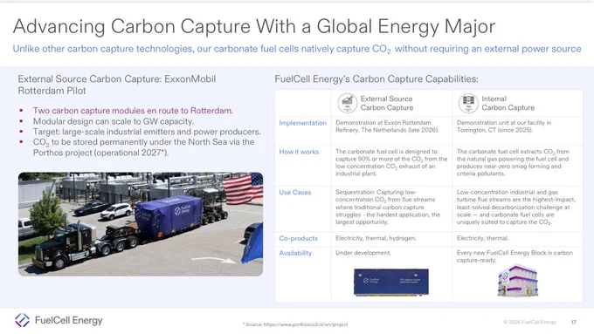
Task: Click the slide page number 17
Action: pos(574,323)
